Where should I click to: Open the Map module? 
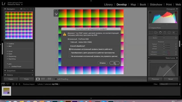click(x=133, y=5)
